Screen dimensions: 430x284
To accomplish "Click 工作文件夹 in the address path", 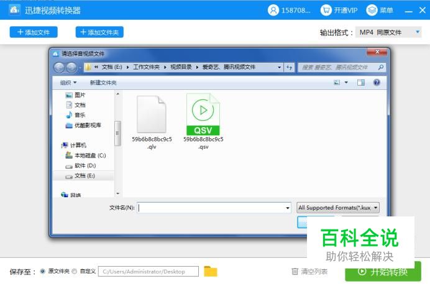I will pos(146,67).
